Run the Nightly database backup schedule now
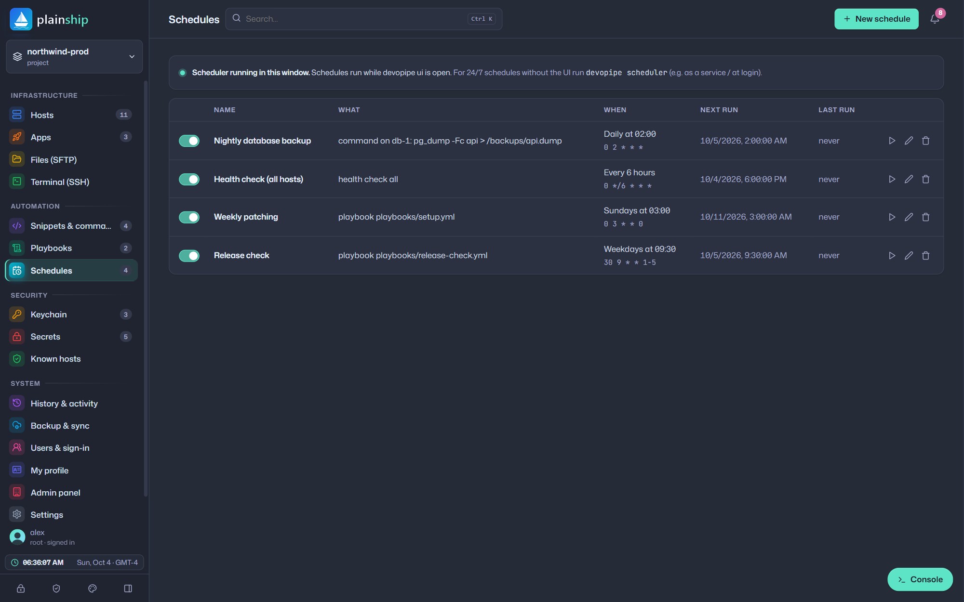 click(892, 141)
